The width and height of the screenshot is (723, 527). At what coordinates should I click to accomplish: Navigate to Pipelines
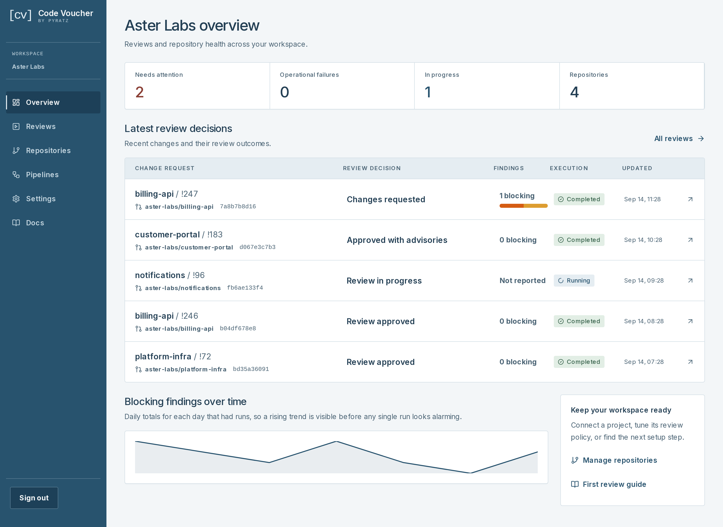(53, 175)
